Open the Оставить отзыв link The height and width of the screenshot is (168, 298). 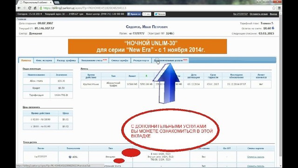[x=258, y=14]
